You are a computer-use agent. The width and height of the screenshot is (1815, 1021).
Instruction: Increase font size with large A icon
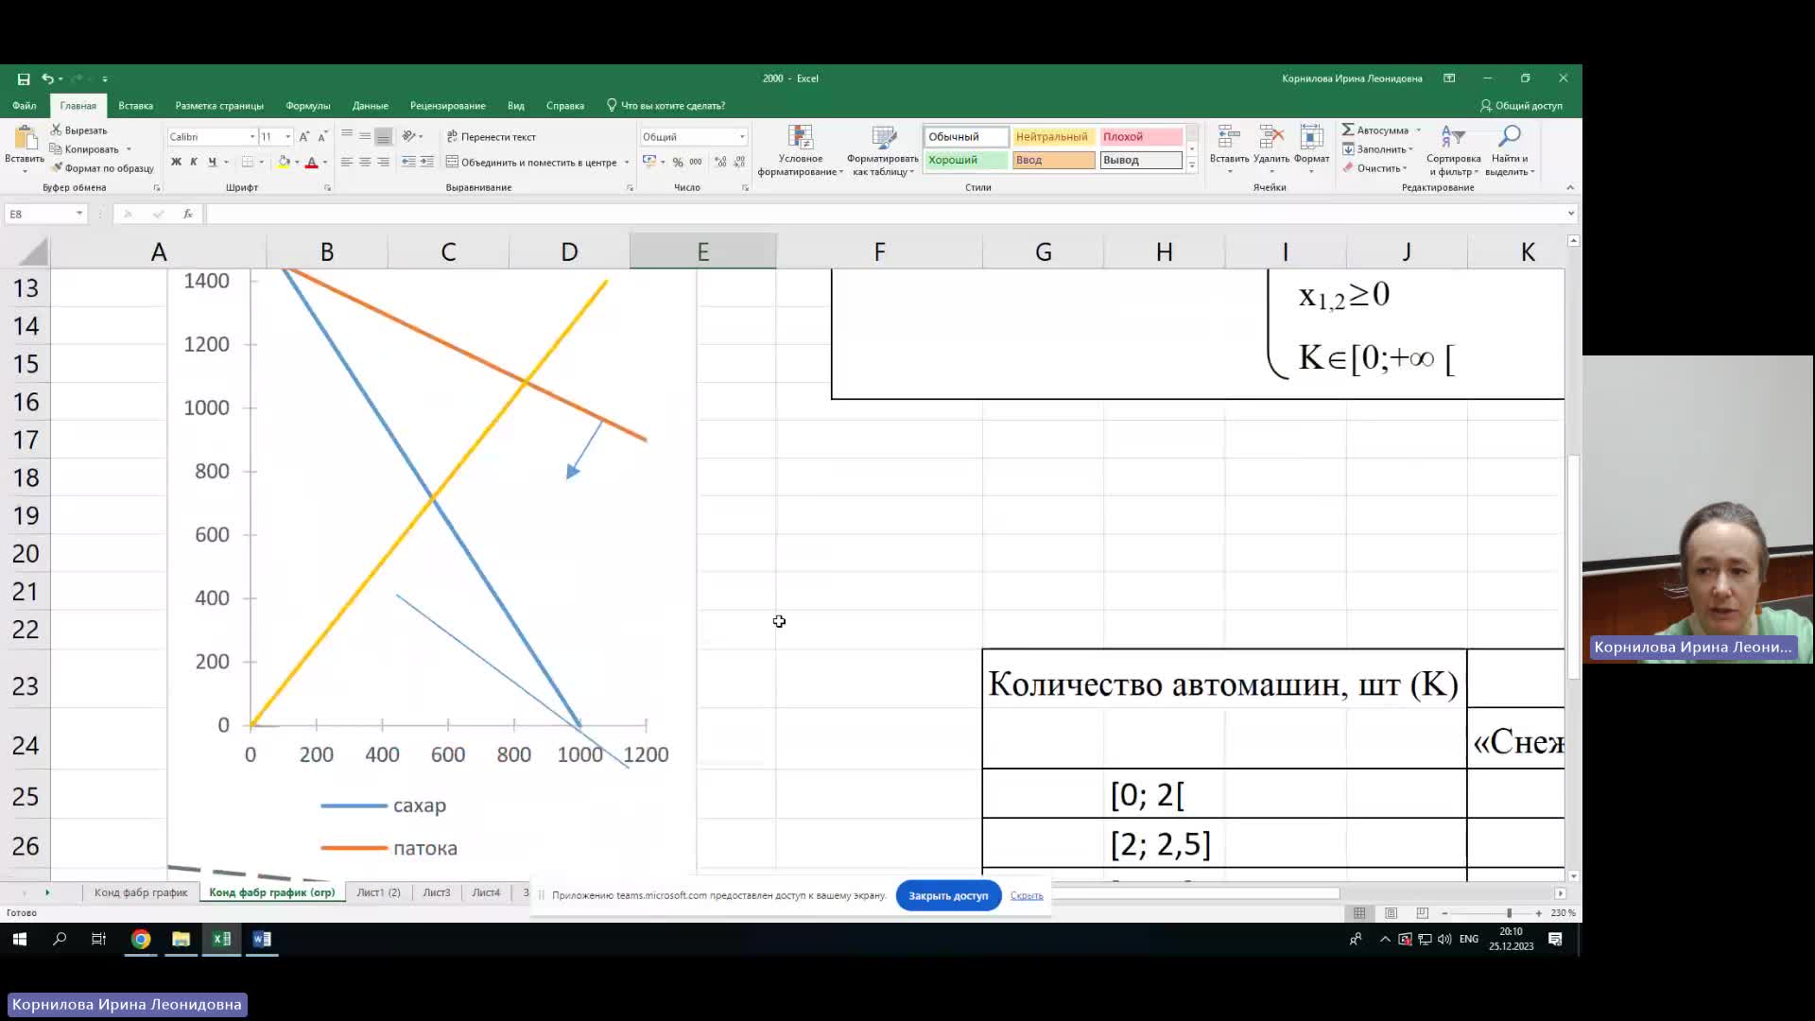tap(303, 136)
